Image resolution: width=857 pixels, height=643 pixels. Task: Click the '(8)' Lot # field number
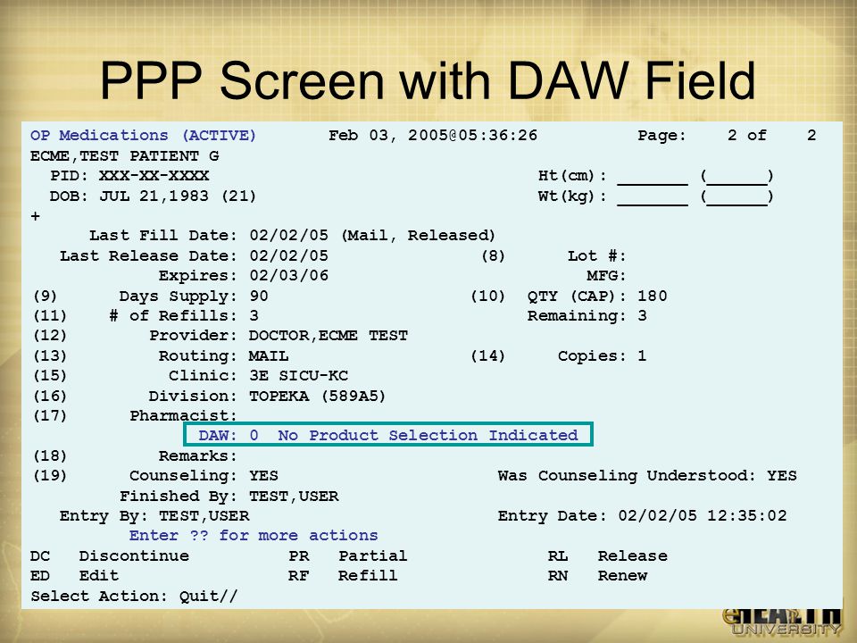click(x=493, y=256)
